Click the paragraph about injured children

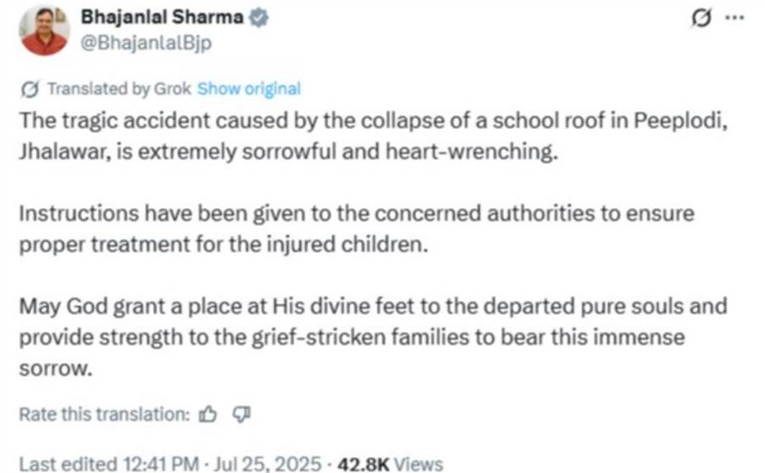pyautogui.click(x=357, y=228)
